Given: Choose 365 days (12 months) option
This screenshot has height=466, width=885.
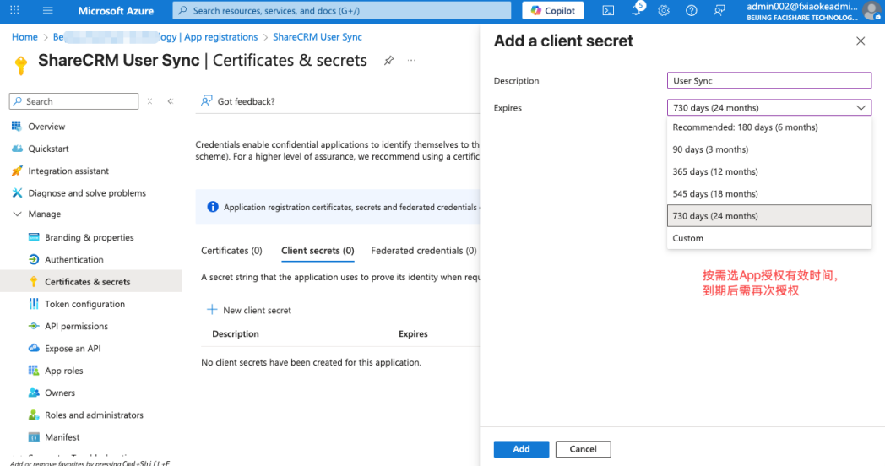Looking at the screenshot, I should (x=715, y=172).
